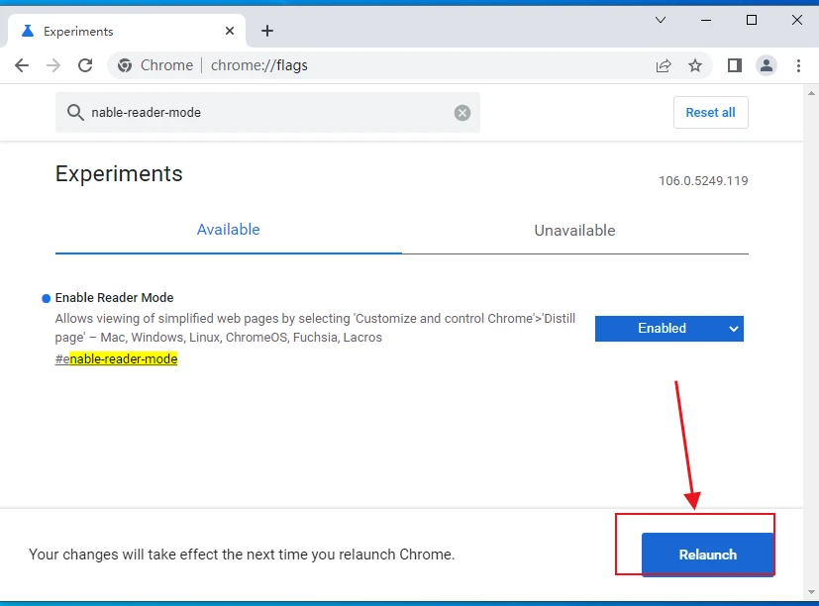
Task: Open the share page icon
Action: point(664,65)
